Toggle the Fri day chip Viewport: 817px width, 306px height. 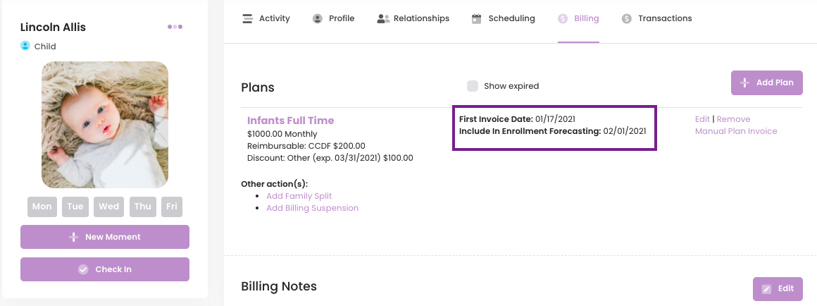[x=172, y=207]
